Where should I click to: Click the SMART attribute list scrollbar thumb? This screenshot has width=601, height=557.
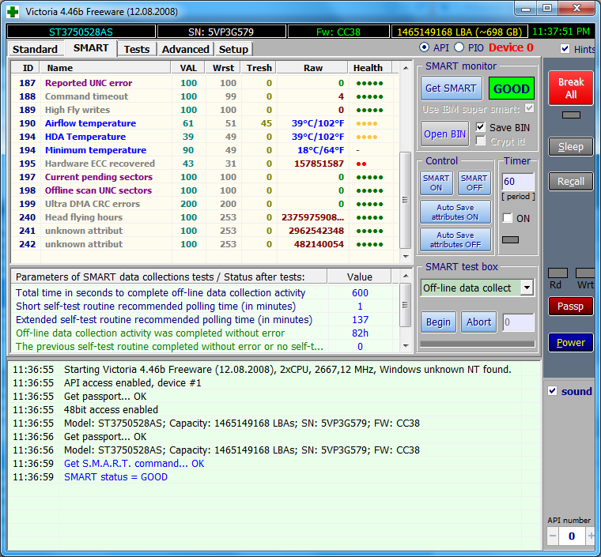[x=405, y=200]
